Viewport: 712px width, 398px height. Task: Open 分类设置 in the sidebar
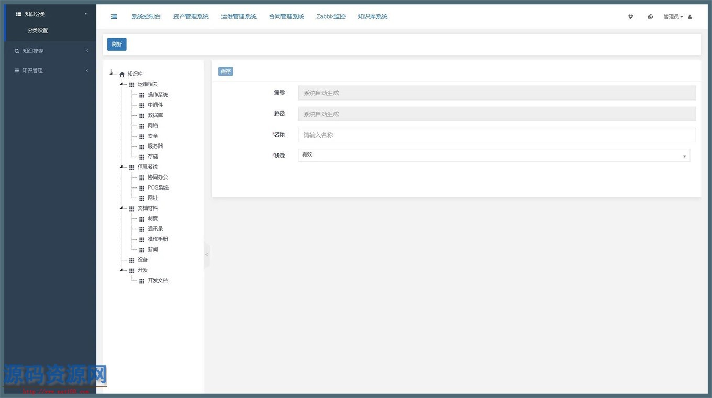[x=38, y=30]
